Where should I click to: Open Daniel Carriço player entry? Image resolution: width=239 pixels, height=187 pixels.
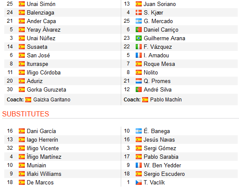[x=161, y=30]
